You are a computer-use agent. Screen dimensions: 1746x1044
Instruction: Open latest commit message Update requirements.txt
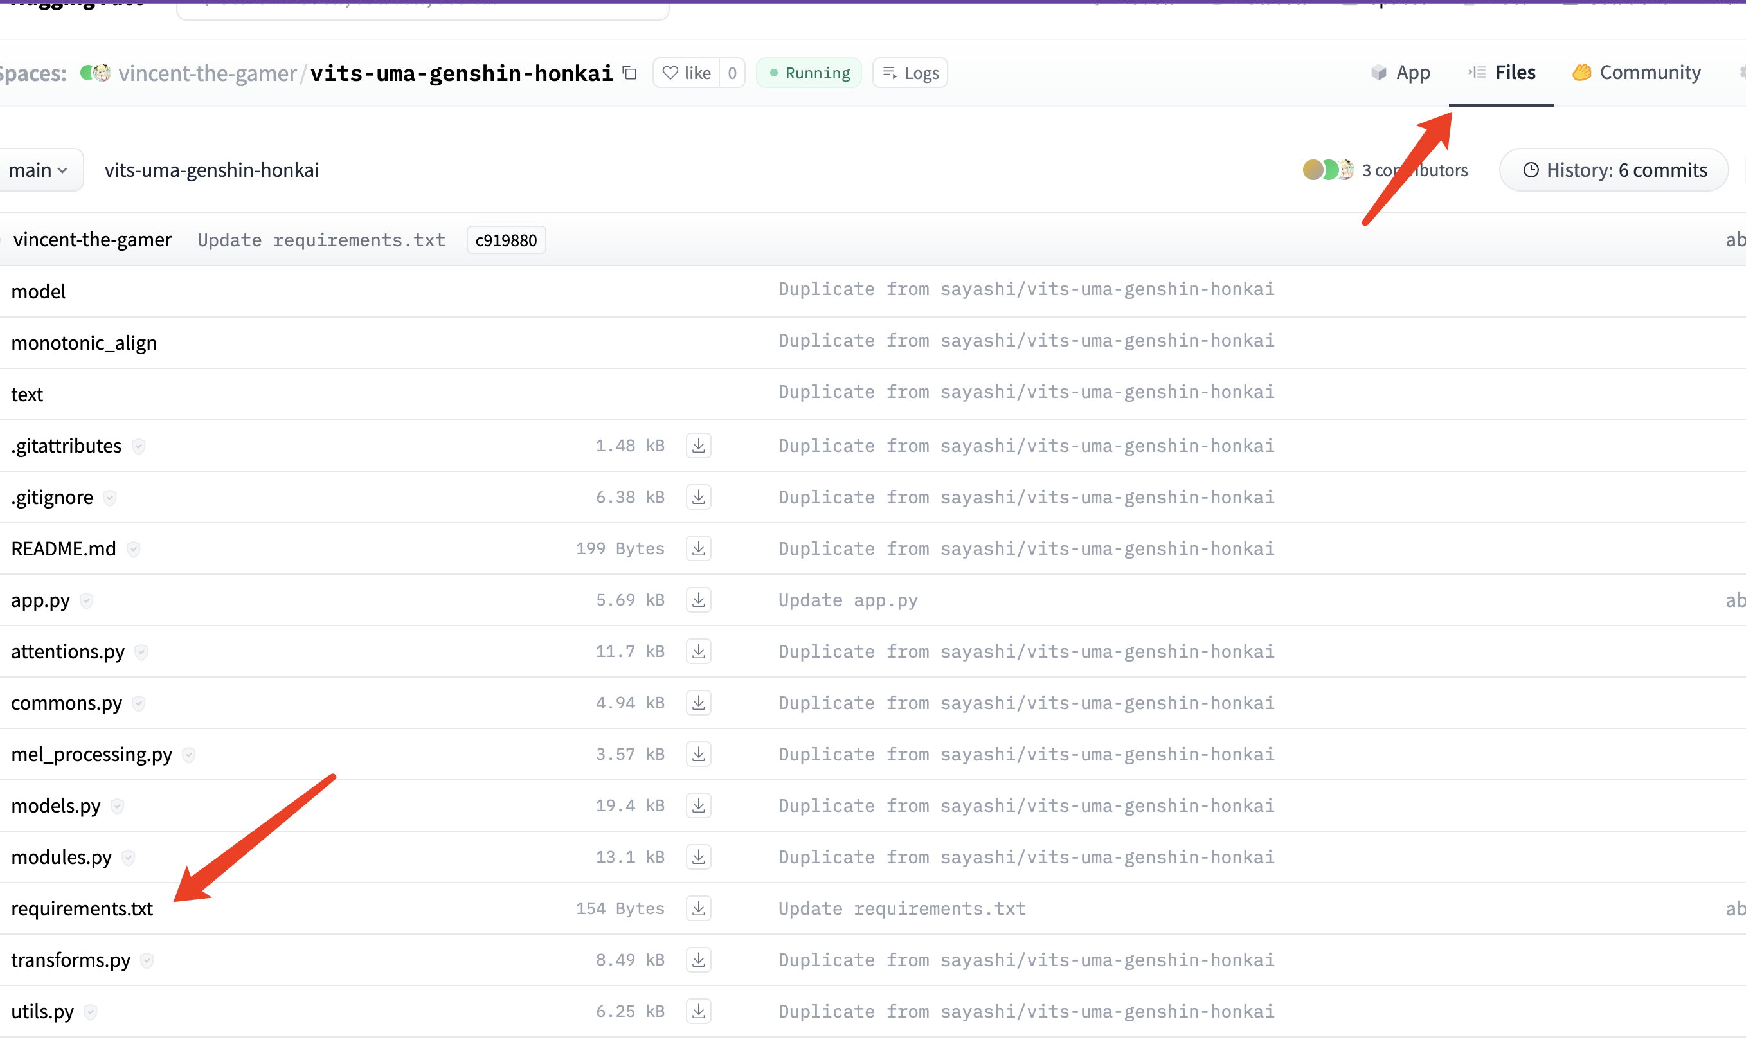coord(321,240)
